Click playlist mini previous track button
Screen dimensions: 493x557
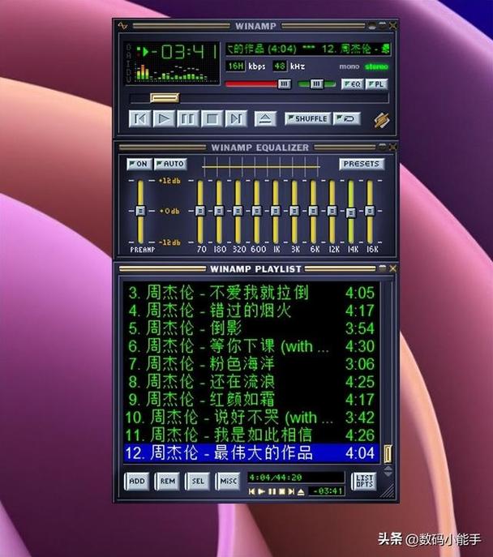click(251, 491)
